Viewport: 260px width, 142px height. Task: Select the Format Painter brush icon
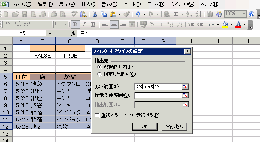click(126, 15)
